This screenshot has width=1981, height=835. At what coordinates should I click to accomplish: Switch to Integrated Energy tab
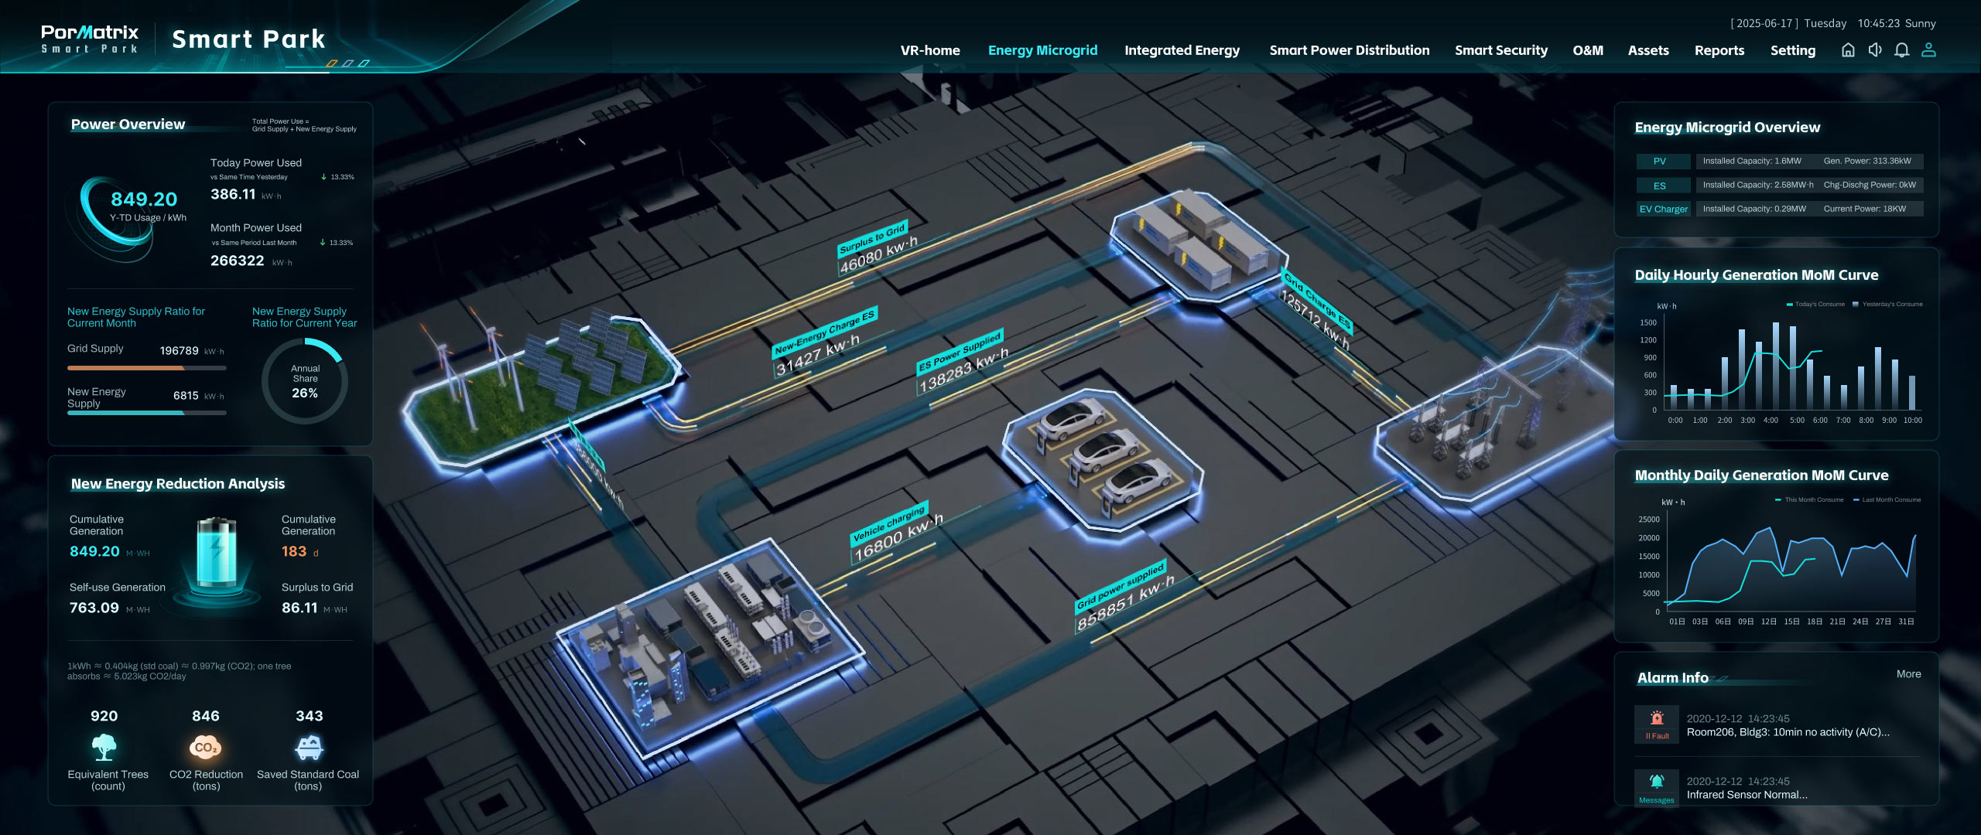tap(1182, 50)
